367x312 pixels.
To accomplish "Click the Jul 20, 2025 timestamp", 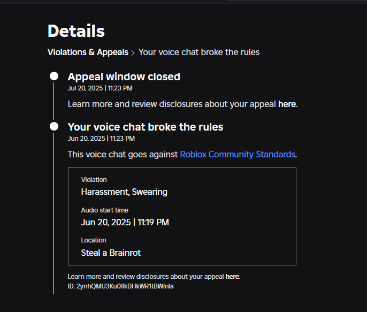I will (x=100, y=88).
